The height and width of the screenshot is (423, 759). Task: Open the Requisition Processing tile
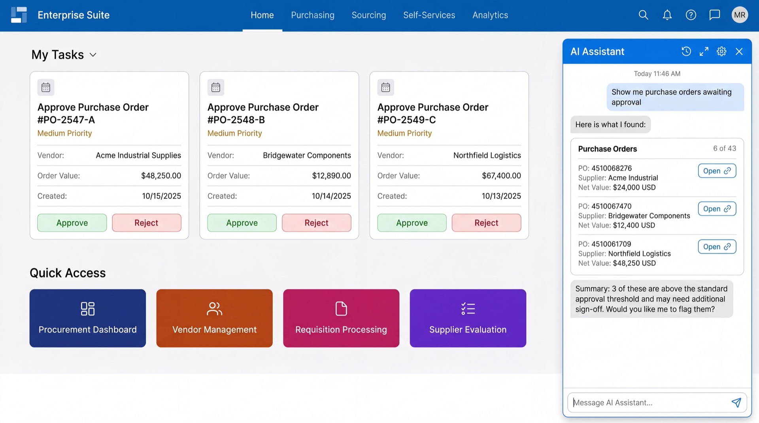(341, 318)
